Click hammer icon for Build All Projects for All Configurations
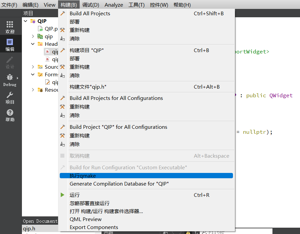 63,98
